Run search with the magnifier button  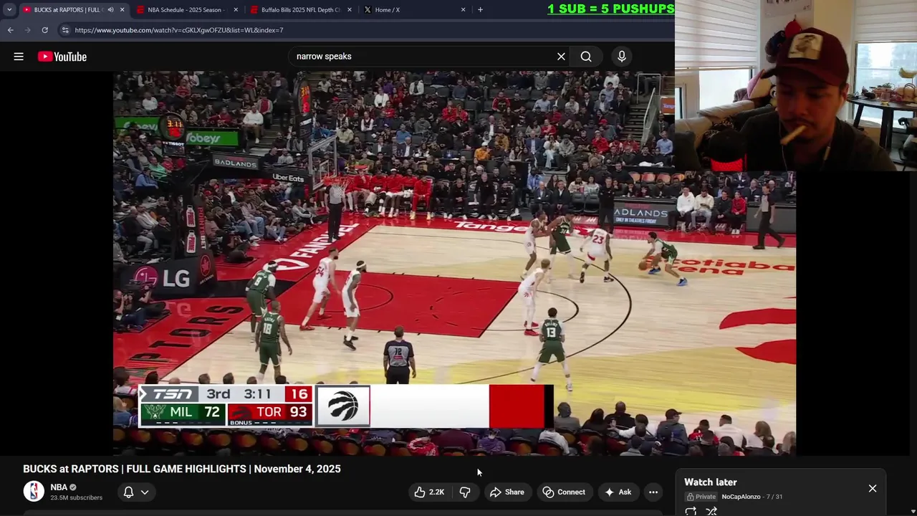[x=586, y=57]
